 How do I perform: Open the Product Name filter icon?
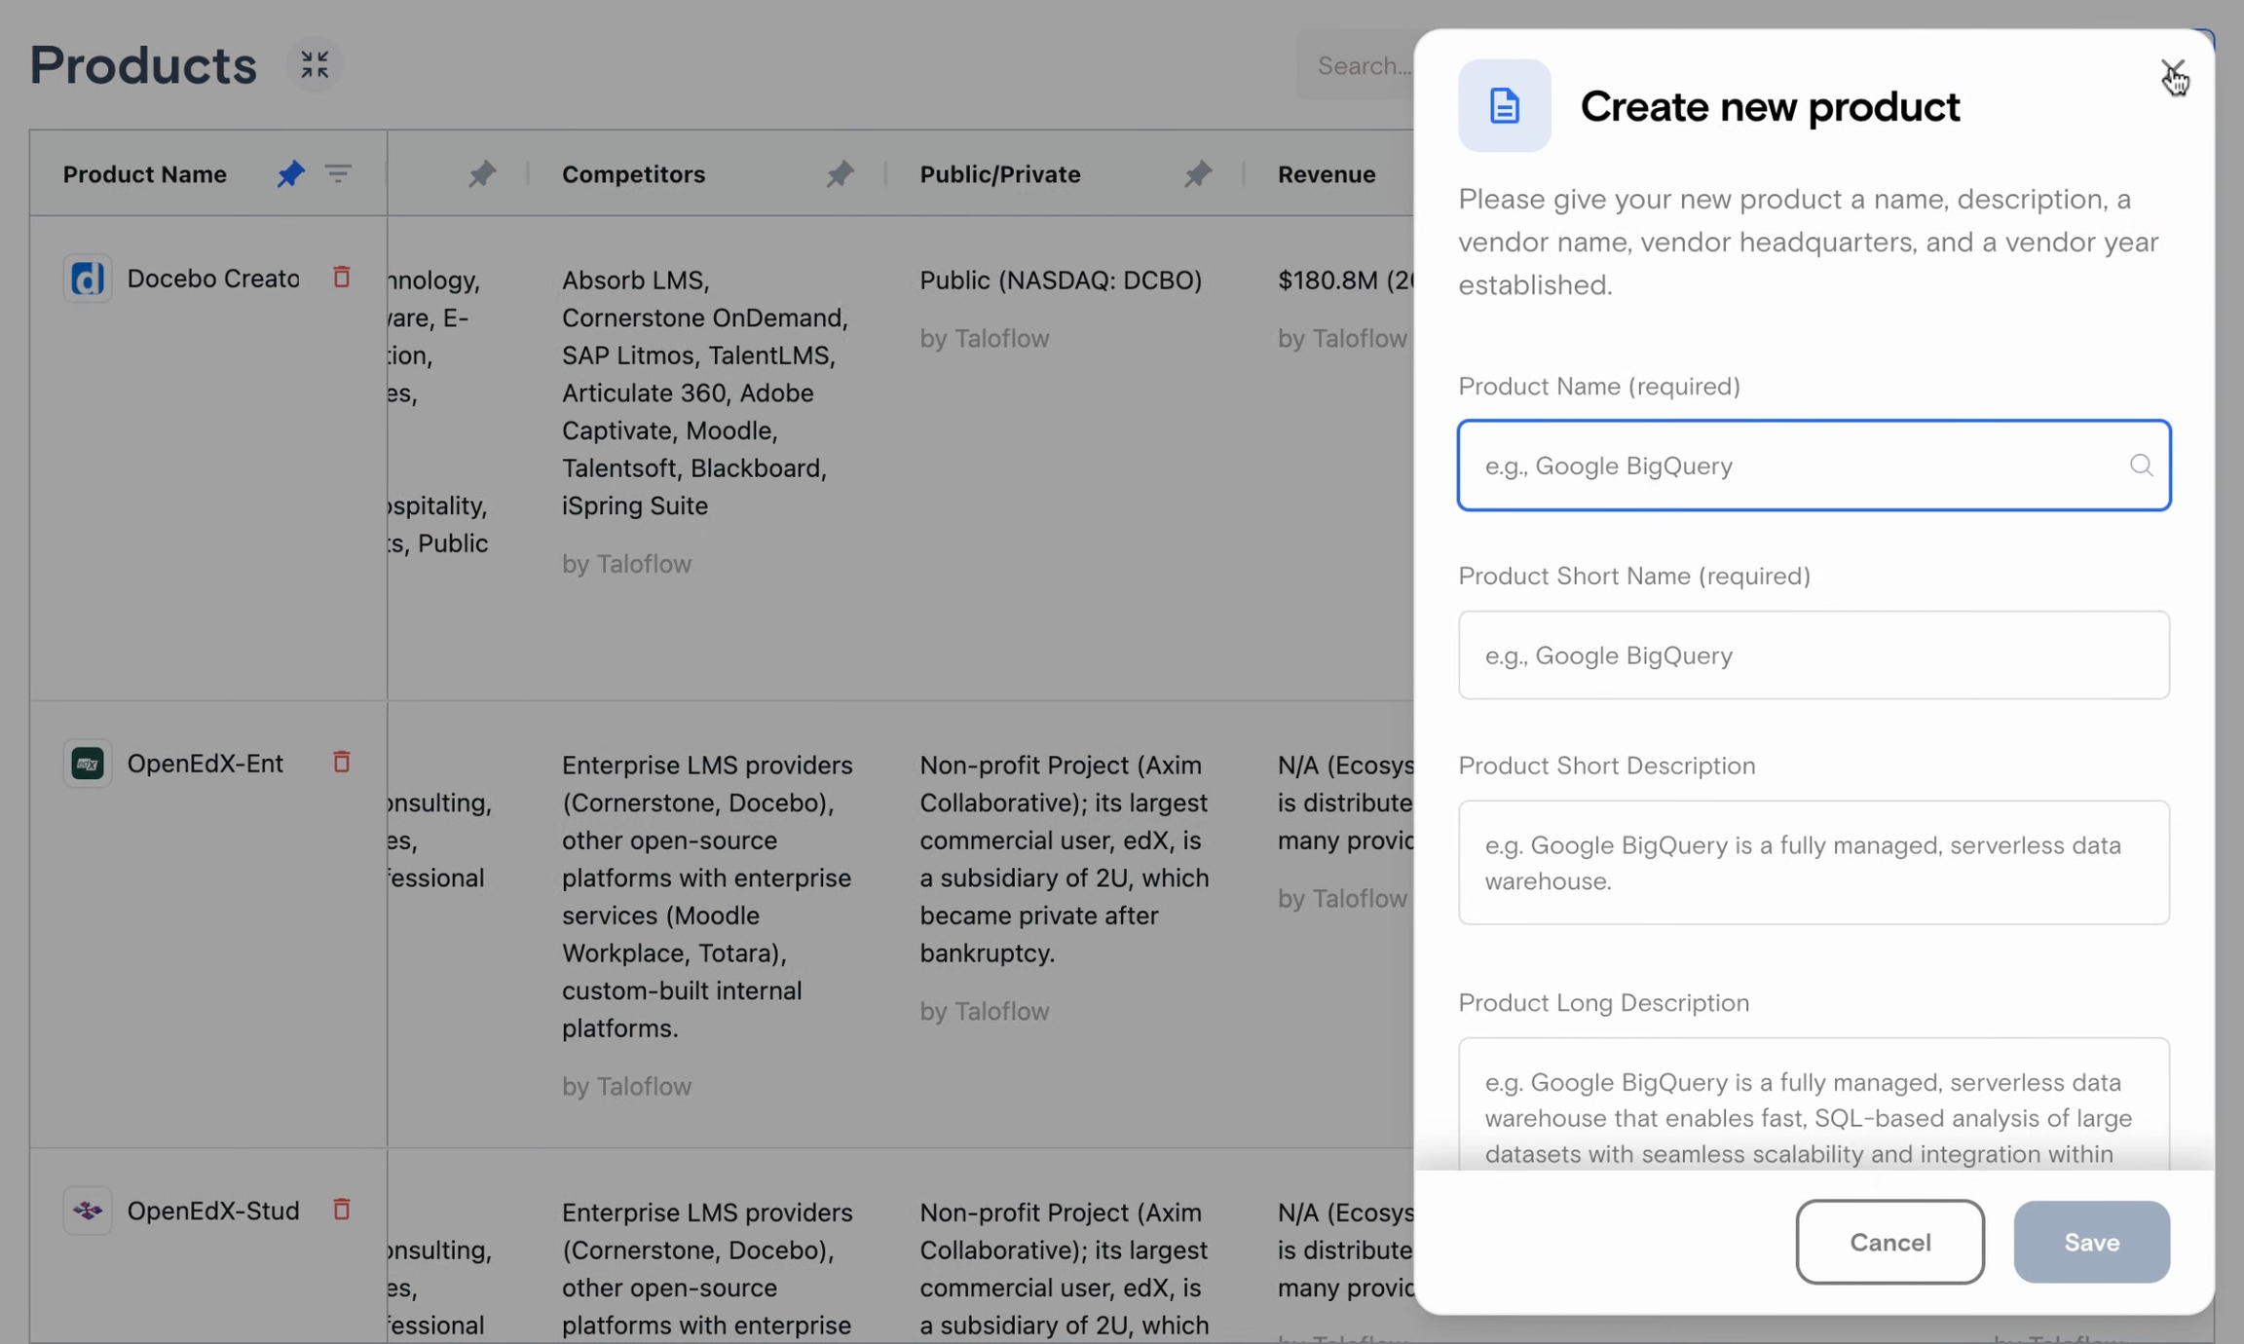[x=338, y=174]
